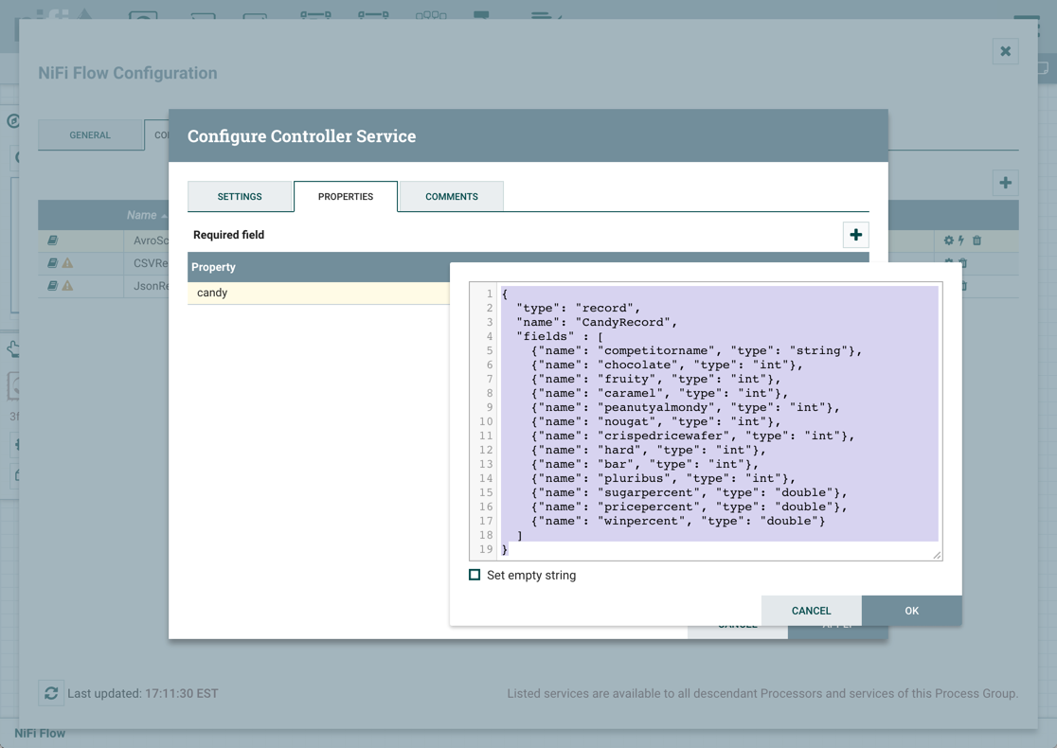Cancel the property value editor
The width and height of the screenshot is (1057, 748).
(x=811, y=611)
